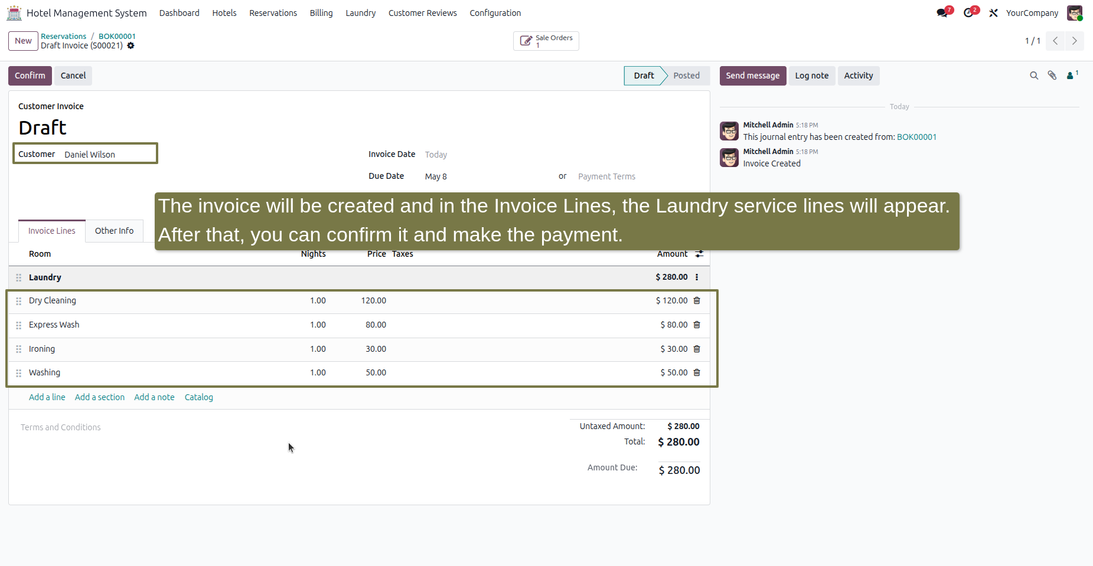Click the Terms and Conditions field
Image resolution: width=1093 pixels, height=566 pixels.
(x=61, y=427)
